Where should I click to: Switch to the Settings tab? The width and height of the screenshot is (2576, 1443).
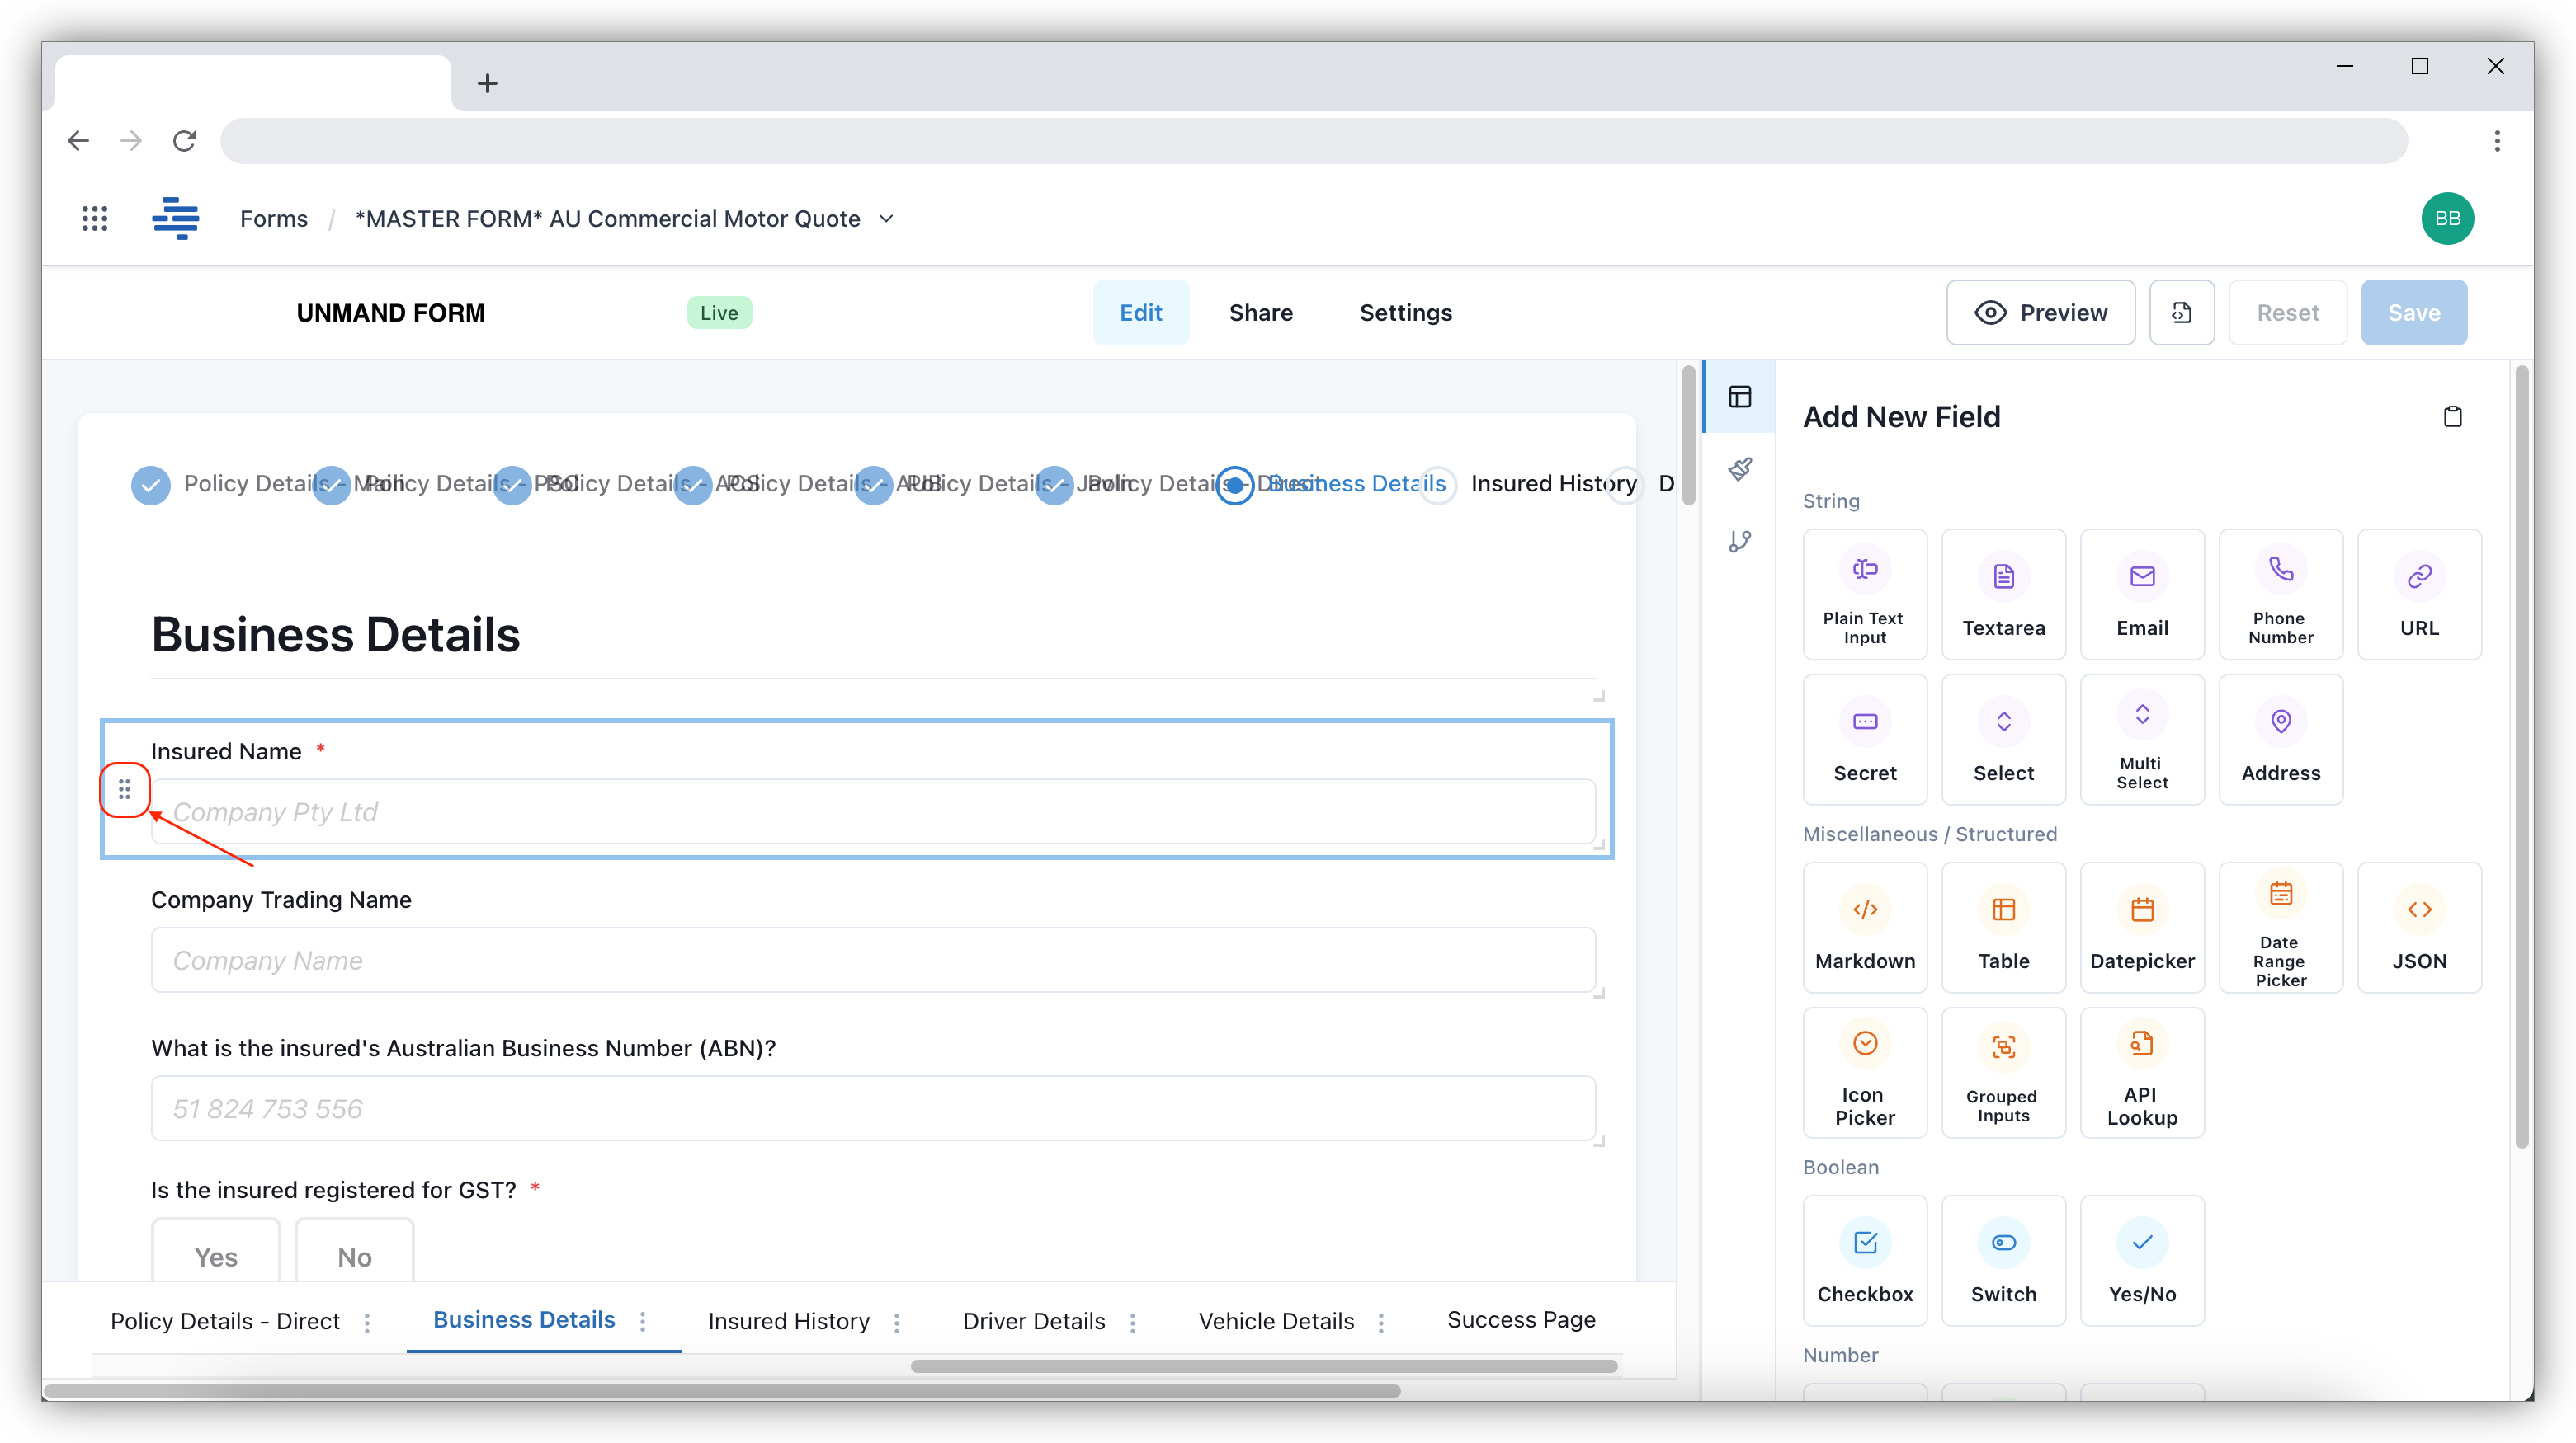[1405, 313]
